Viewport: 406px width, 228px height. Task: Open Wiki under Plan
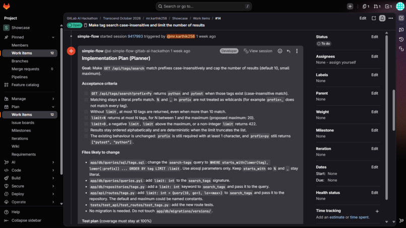click(15, 146)
